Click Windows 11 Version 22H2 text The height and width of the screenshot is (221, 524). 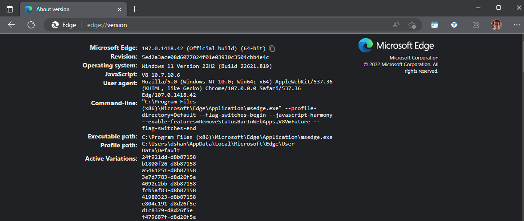tap(207, 66)
